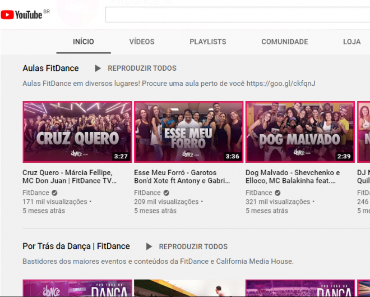Viewport: 370px width, 297px height.
Task: Click verified badge under Cruz Quero video
Action: (x=54, y=193)
